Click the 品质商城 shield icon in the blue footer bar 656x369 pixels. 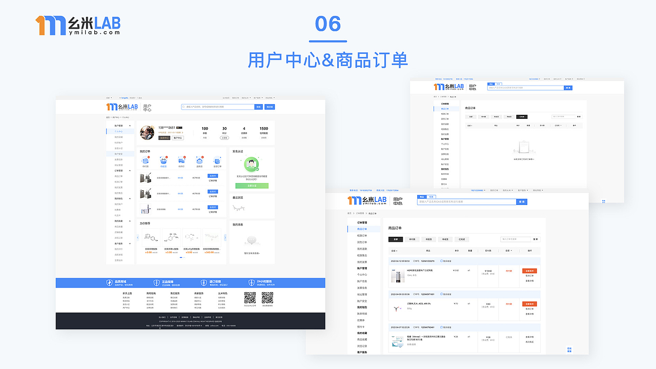[109, 283]
